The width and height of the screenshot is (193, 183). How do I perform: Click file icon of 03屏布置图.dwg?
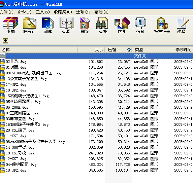(3, 119)
